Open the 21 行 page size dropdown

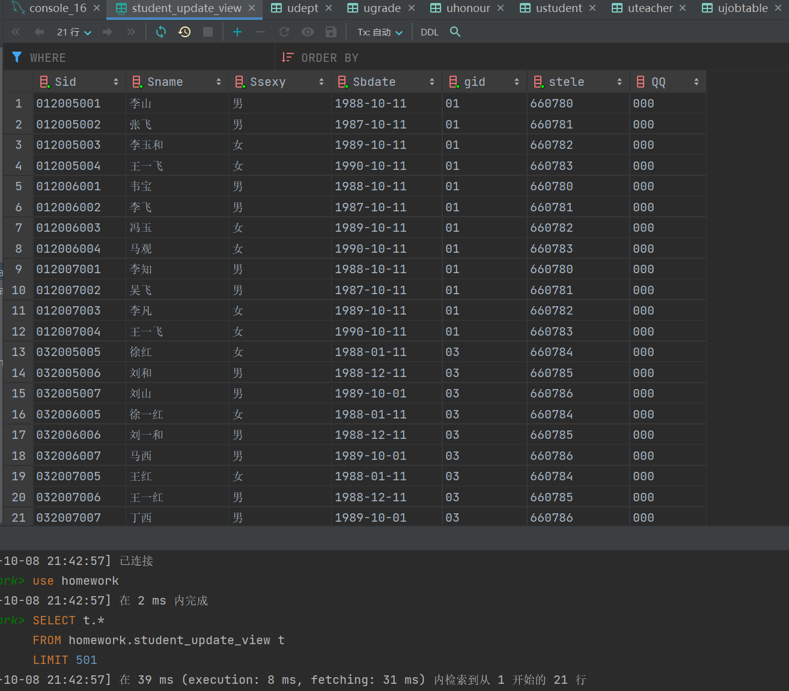(x=74, y=32)
